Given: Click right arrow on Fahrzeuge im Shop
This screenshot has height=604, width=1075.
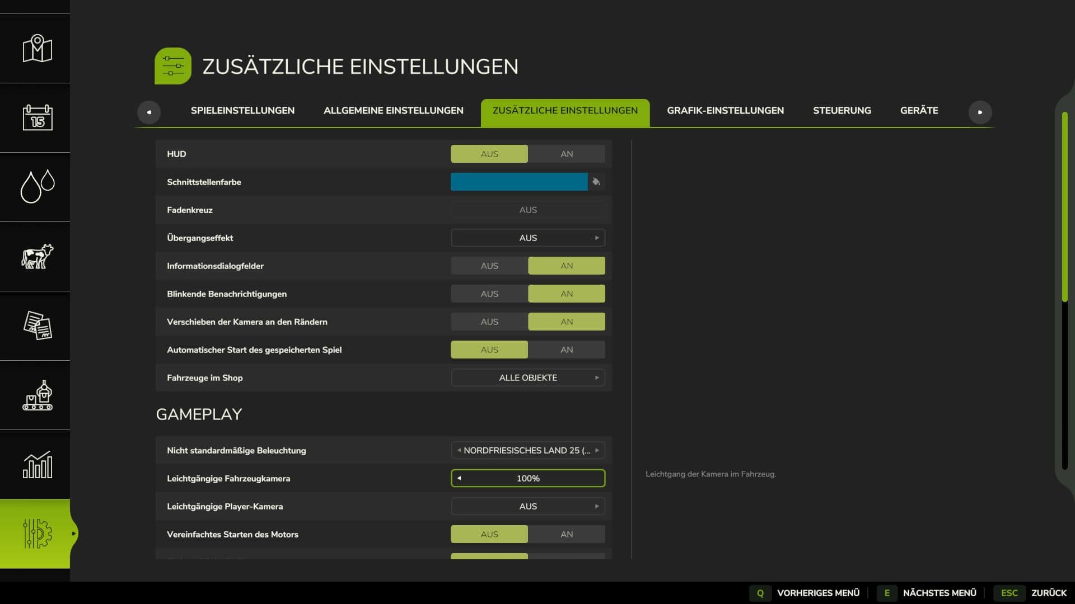Looking at the screenshot, I should point(597,377).
